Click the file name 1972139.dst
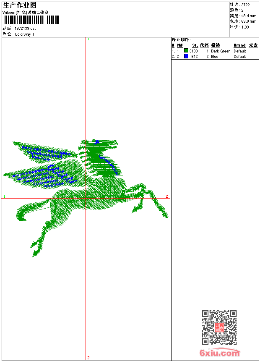260x361 pixels. (x=25, y=29)
